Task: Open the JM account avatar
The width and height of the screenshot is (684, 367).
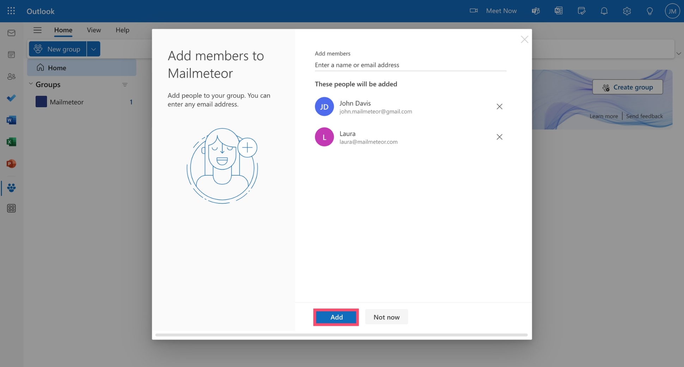Action: coord(672,11)
